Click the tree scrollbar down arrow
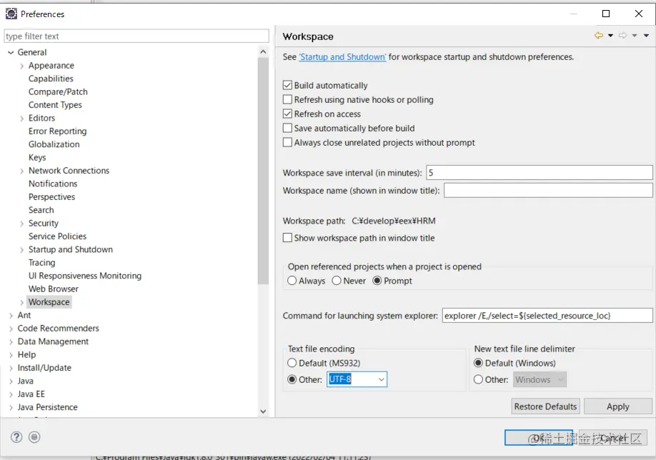 263,411
